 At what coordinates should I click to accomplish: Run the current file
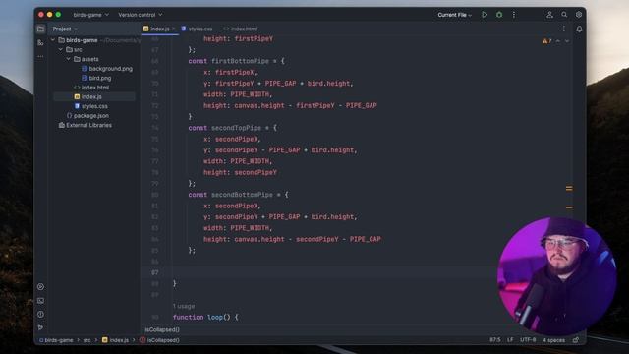[485, 15]
